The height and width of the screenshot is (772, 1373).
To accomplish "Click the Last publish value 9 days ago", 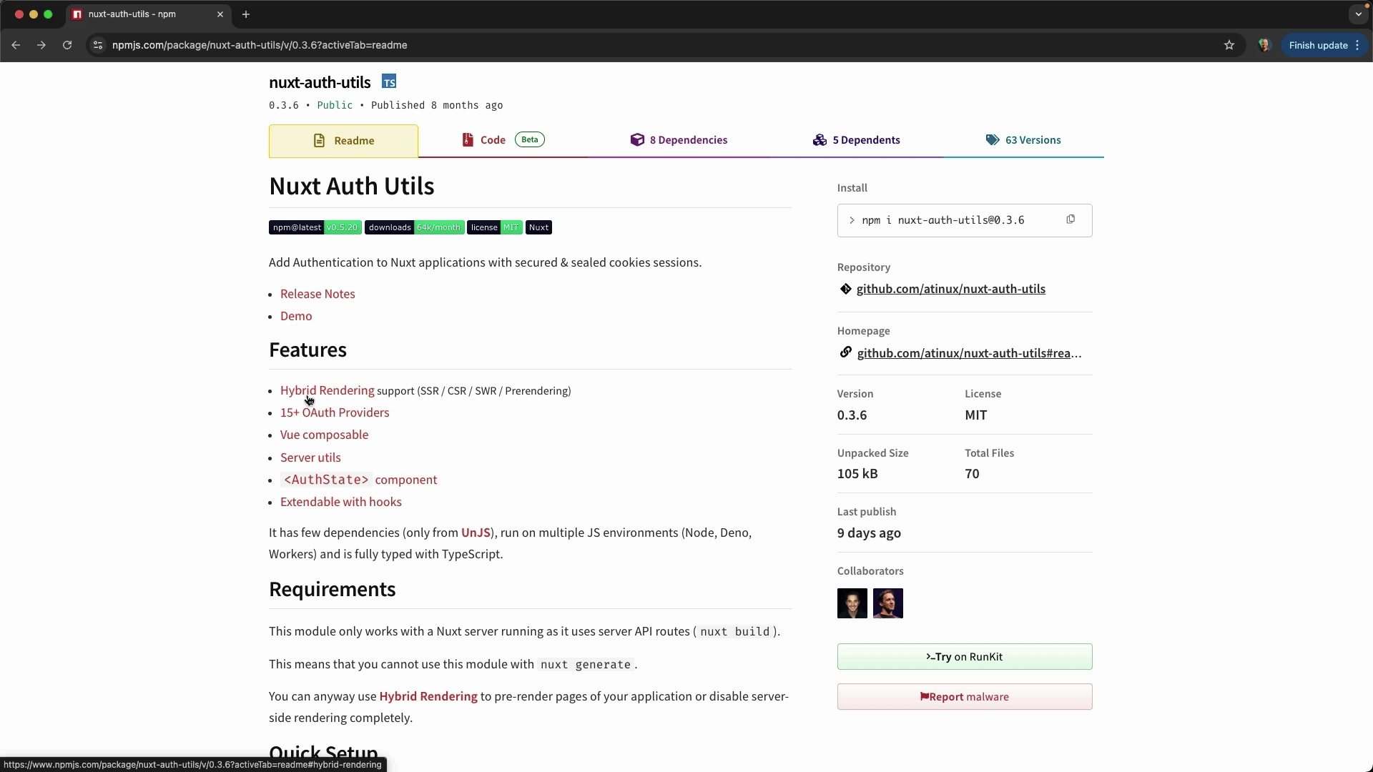I will pyautogui.click(x=869, y=533).
